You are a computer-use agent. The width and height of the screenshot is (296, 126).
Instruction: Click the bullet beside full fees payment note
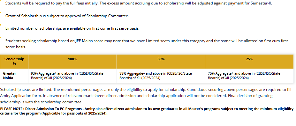click(x=1, y=0)
